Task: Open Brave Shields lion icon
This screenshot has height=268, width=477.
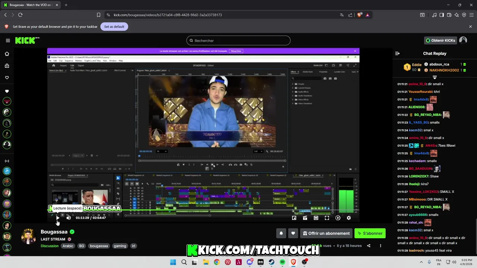Action: point(359,15)
